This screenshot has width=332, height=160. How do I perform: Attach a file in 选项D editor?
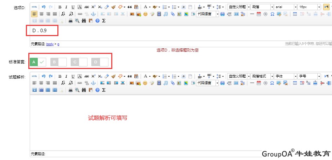[x=172, y=14]
